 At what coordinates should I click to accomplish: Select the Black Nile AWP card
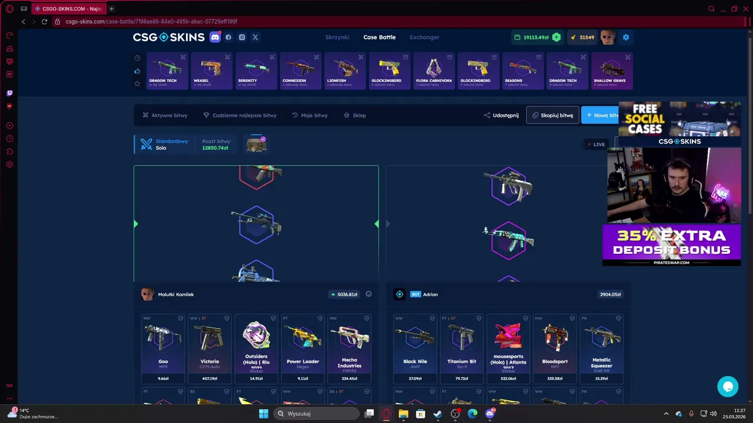click(x=415, y=349)
